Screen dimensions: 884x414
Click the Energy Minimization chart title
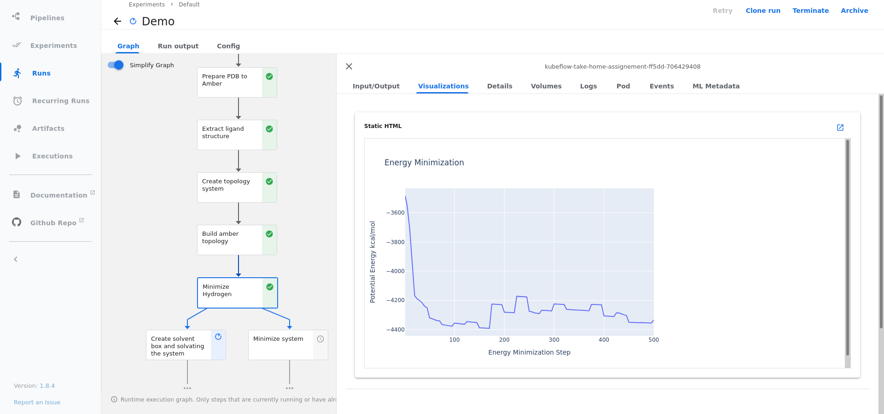[424, 163]
